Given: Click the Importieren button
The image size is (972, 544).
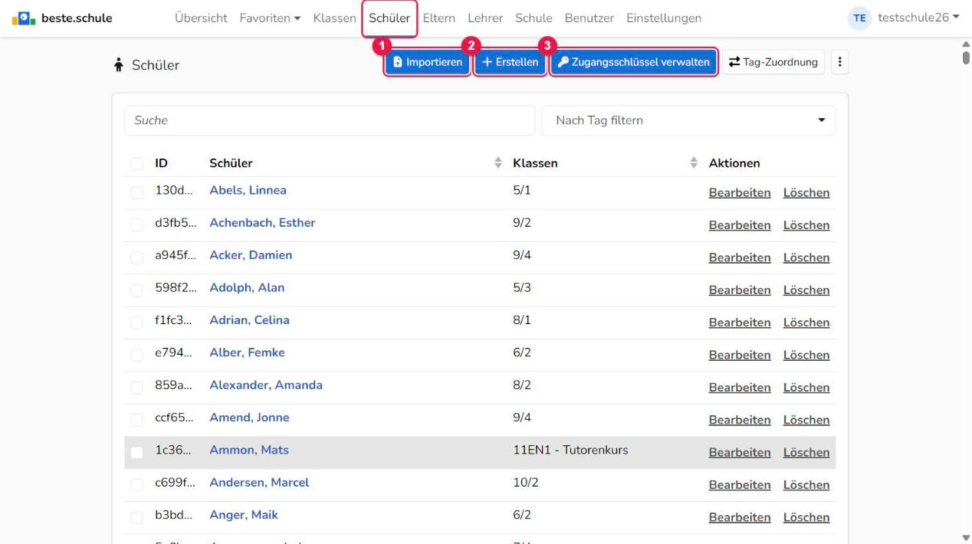Looking at the screenshot, I should [x=427, y=63].
